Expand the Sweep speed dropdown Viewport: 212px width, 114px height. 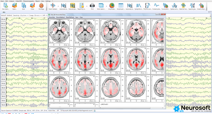(41, 15)
